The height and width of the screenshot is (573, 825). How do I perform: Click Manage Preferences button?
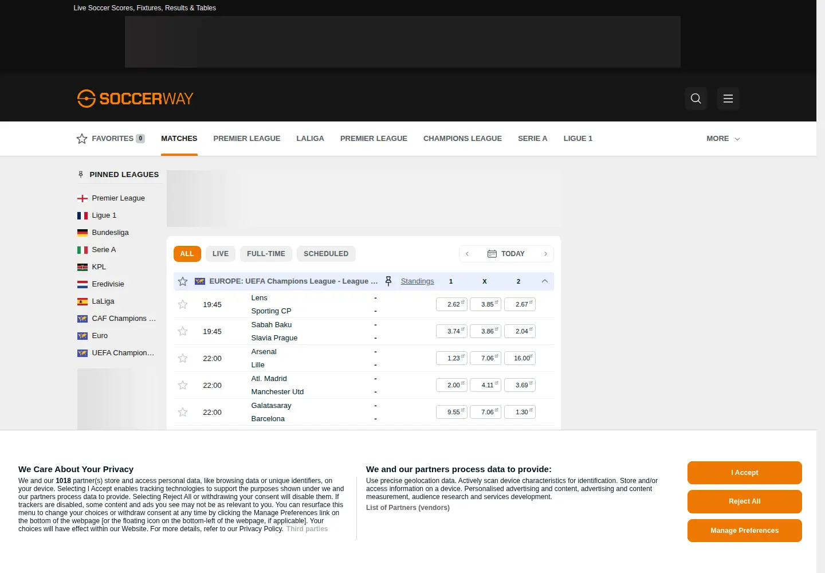pyautogui.click(x=744, y=531)
